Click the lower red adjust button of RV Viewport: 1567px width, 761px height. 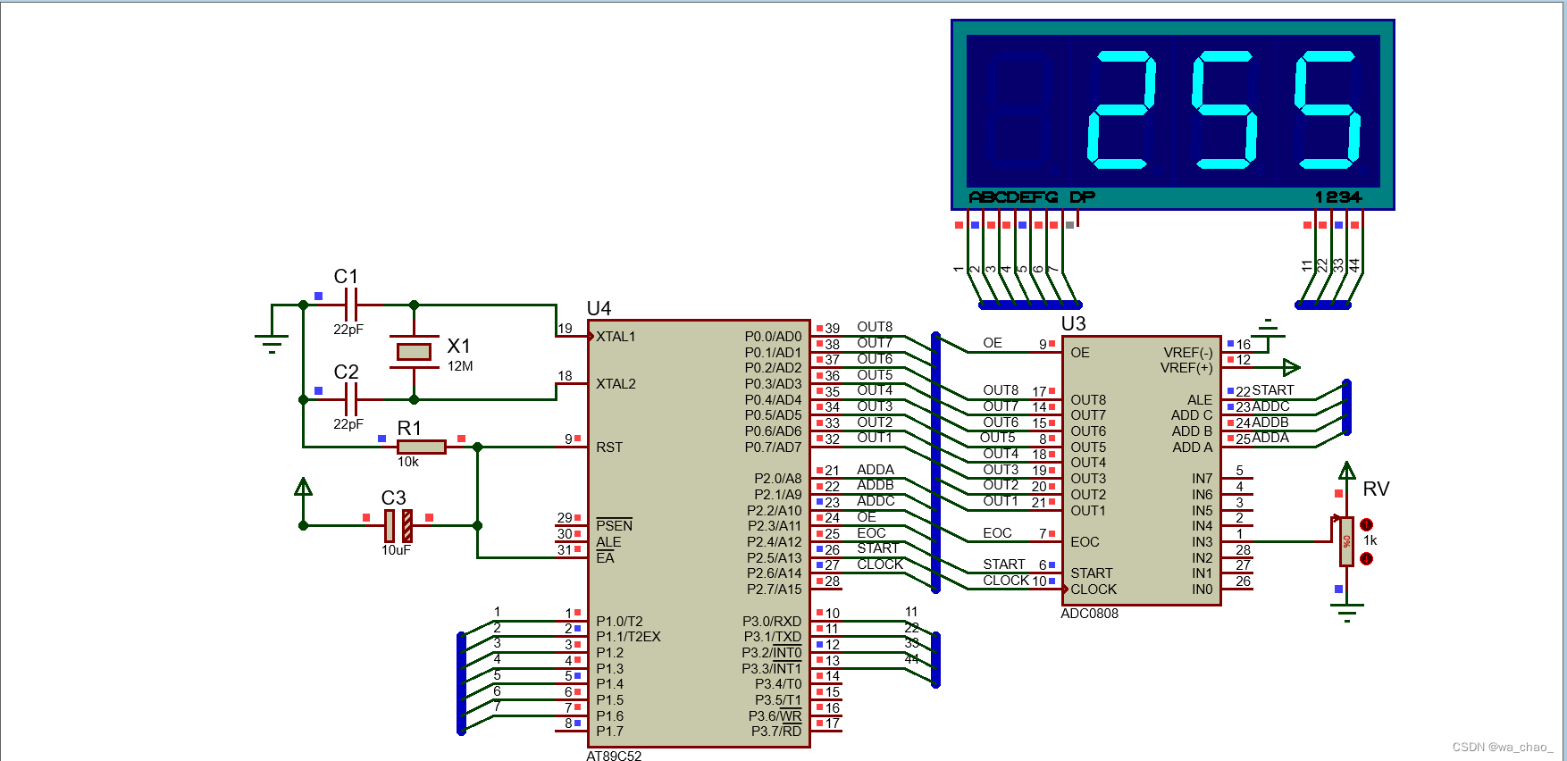pyautogui.click(x=1366, y=558)
